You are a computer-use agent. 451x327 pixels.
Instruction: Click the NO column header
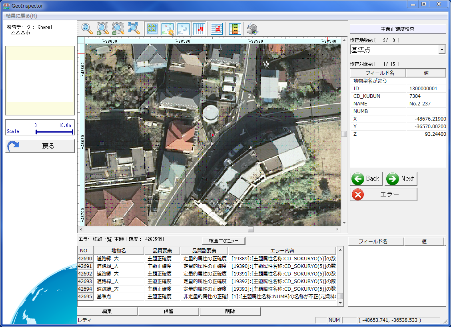click(x=85, y=251)
